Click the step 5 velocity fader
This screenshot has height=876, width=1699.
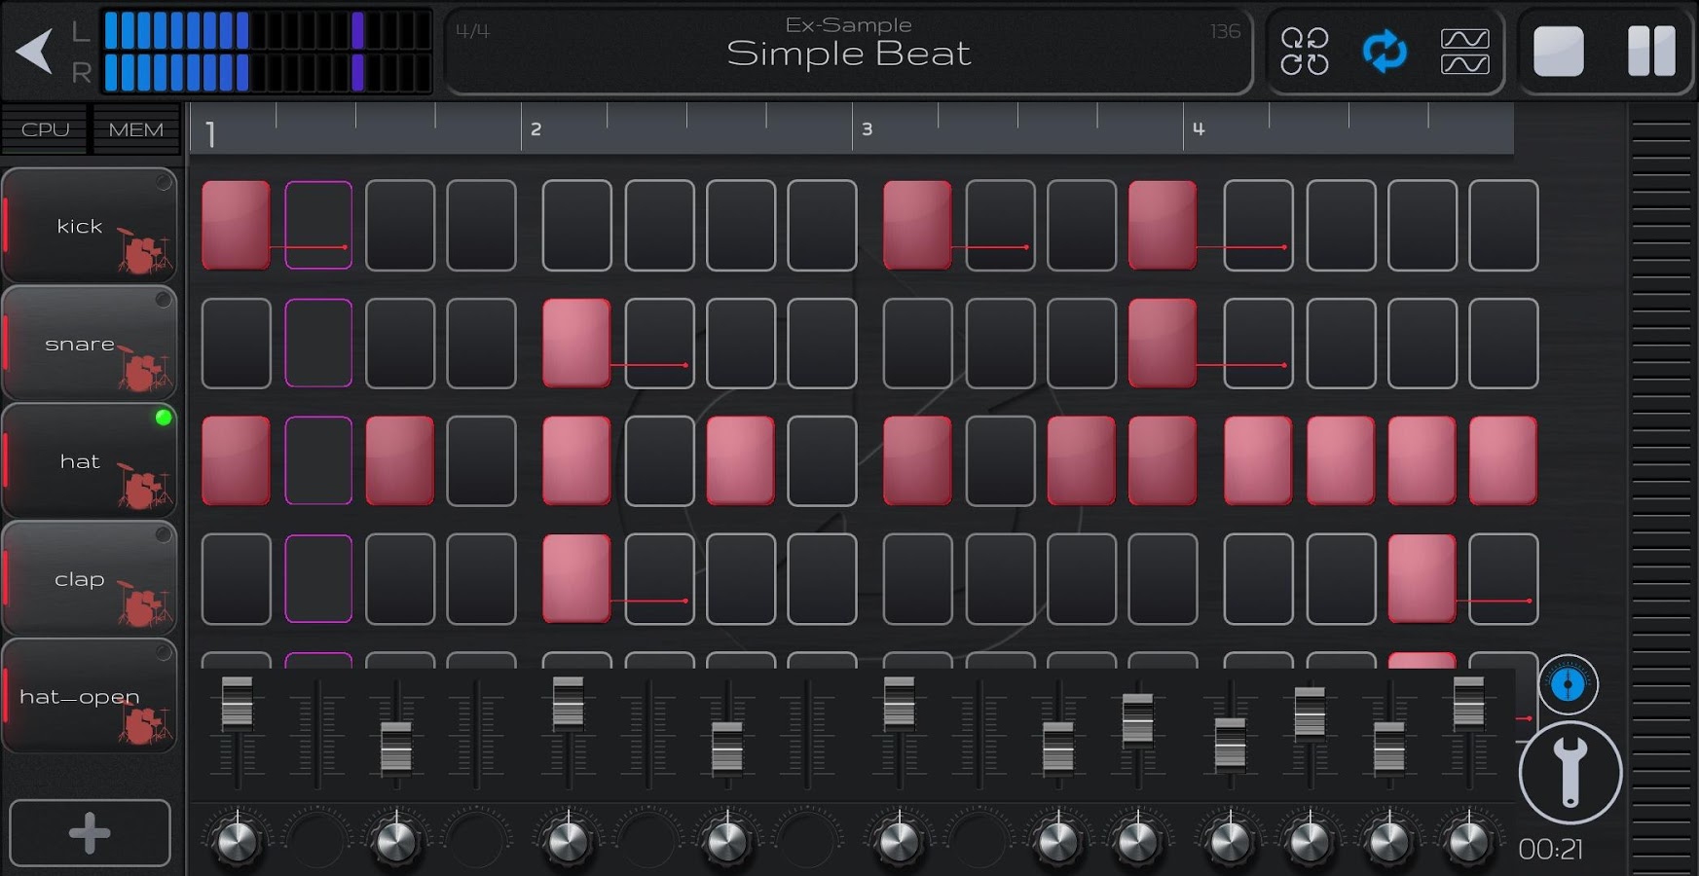pos(568,703)
